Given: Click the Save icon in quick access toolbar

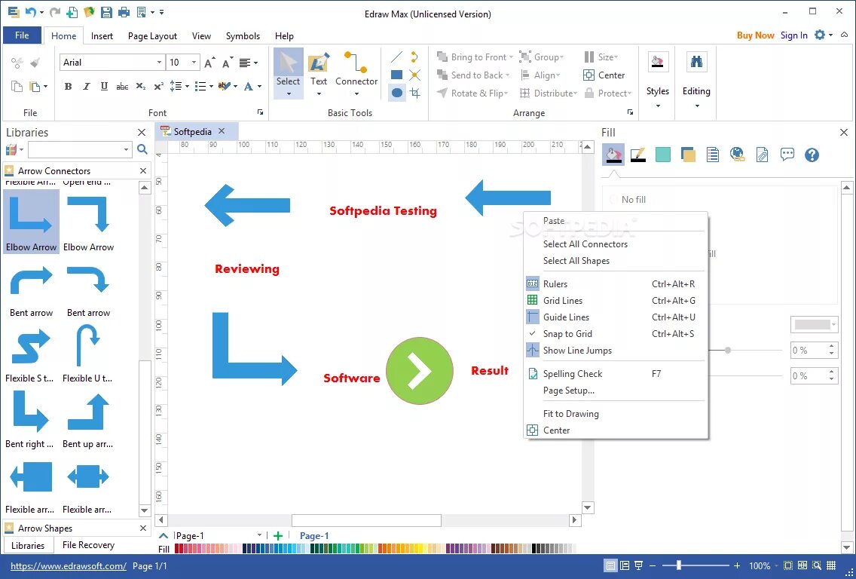Looking at the screenshot, I should pyautogui.click(x=106, y=11).
